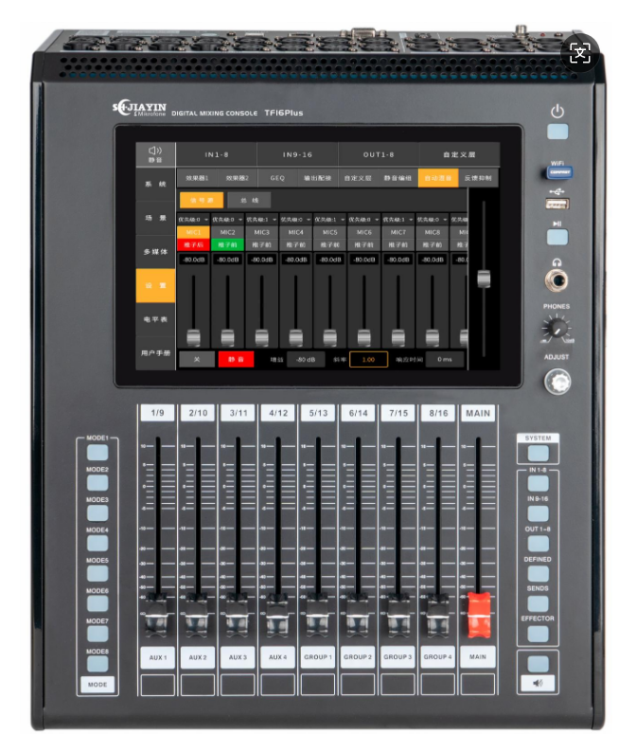
Task: Click the red MAIN fader handle
Action: pos(478,614)
